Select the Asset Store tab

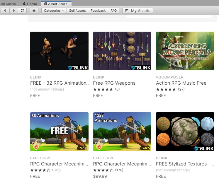point(56,4)
